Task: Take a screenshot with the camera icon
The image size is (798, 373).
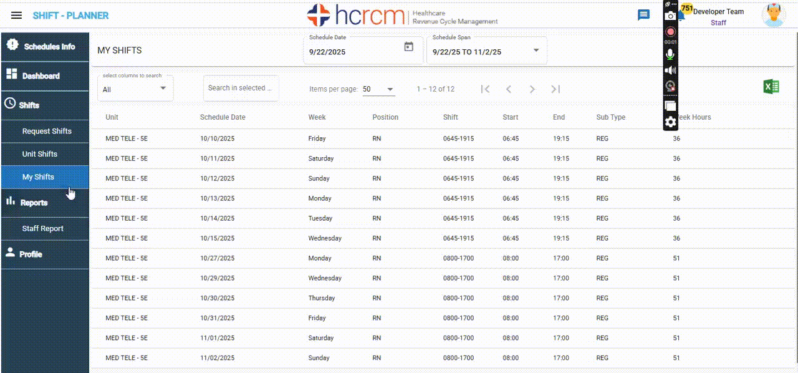Action: (x=670, y=16)
